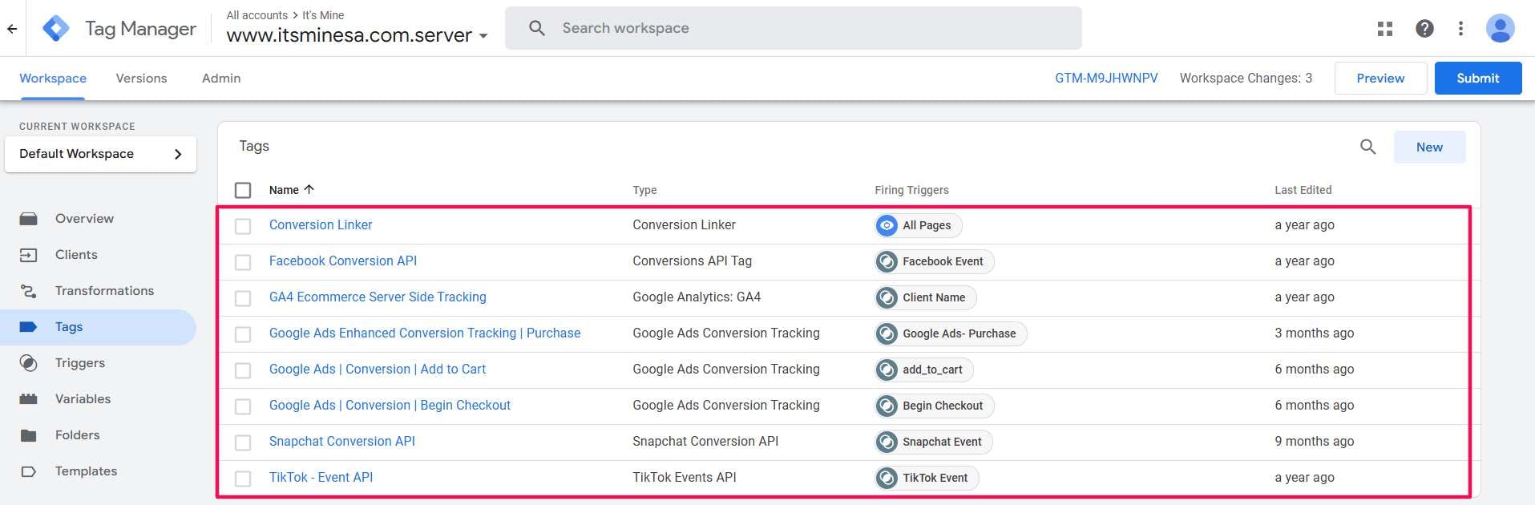Click the add_to_cart trigger icon

click(887, 370)
